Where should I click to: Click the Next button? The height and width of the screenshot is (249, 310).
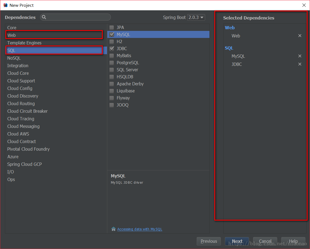tap(237, 241)
